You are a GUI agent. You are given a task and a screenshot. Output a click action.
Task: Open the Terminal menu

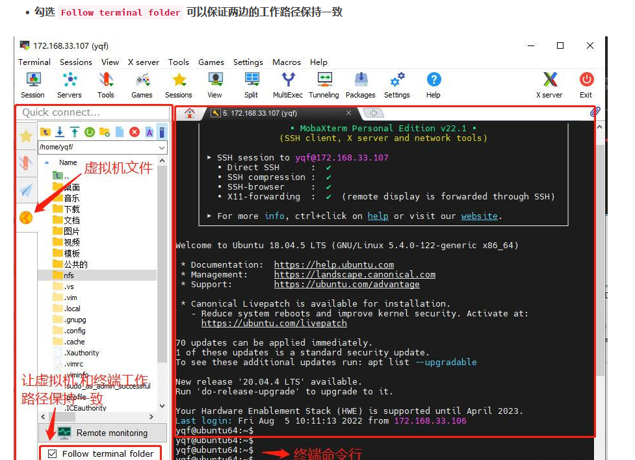coord(34,62)
